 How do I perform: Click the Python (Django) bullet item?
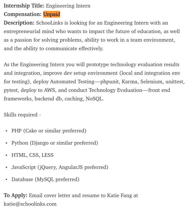[55, 143]
